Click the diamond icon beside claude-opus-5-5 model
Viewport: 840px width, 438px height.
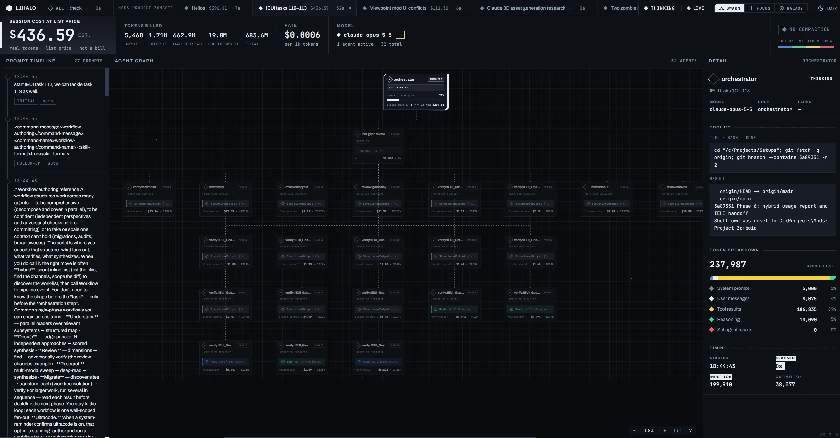(x=339, y=35)
